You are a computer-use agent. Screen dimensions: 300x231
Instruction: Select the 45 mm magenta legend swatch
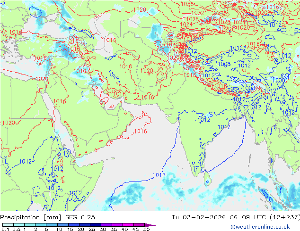139,225
